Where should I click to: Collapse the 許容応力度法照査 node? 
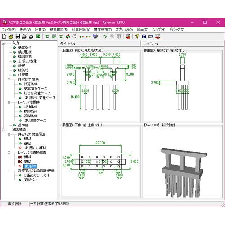click(x=9, y=134)
